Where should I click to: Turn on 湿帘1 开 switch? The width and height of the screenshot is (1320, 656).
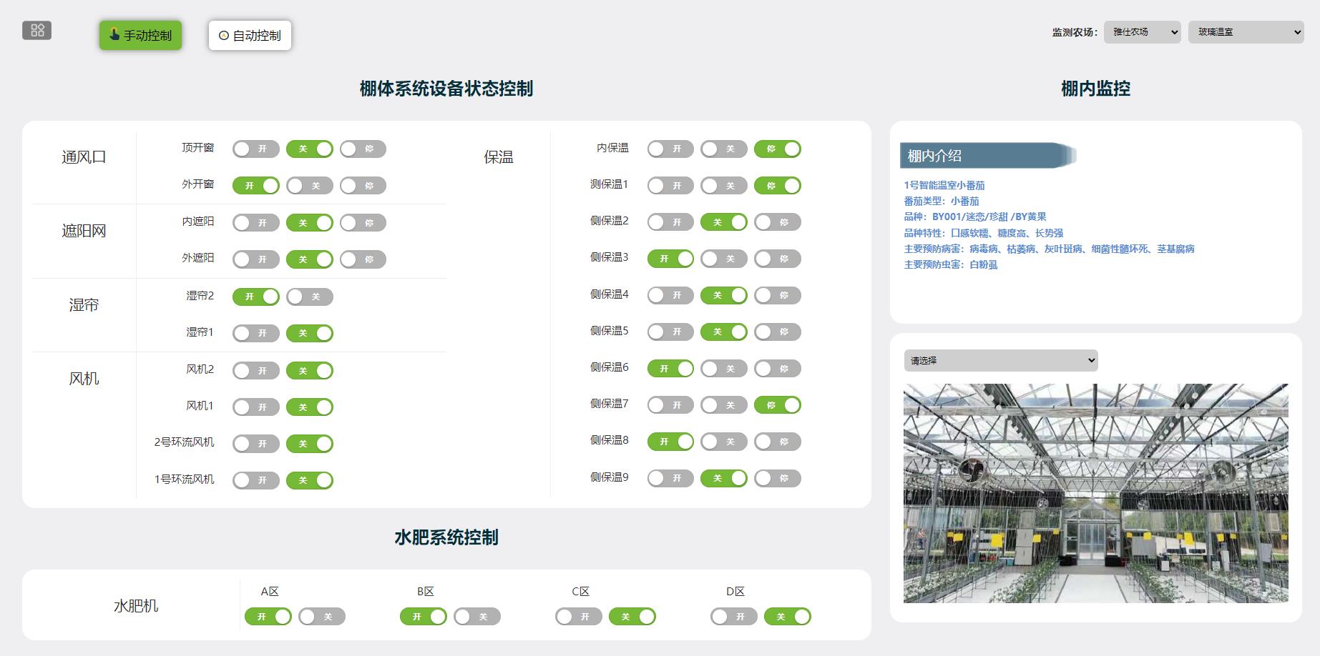255,333
